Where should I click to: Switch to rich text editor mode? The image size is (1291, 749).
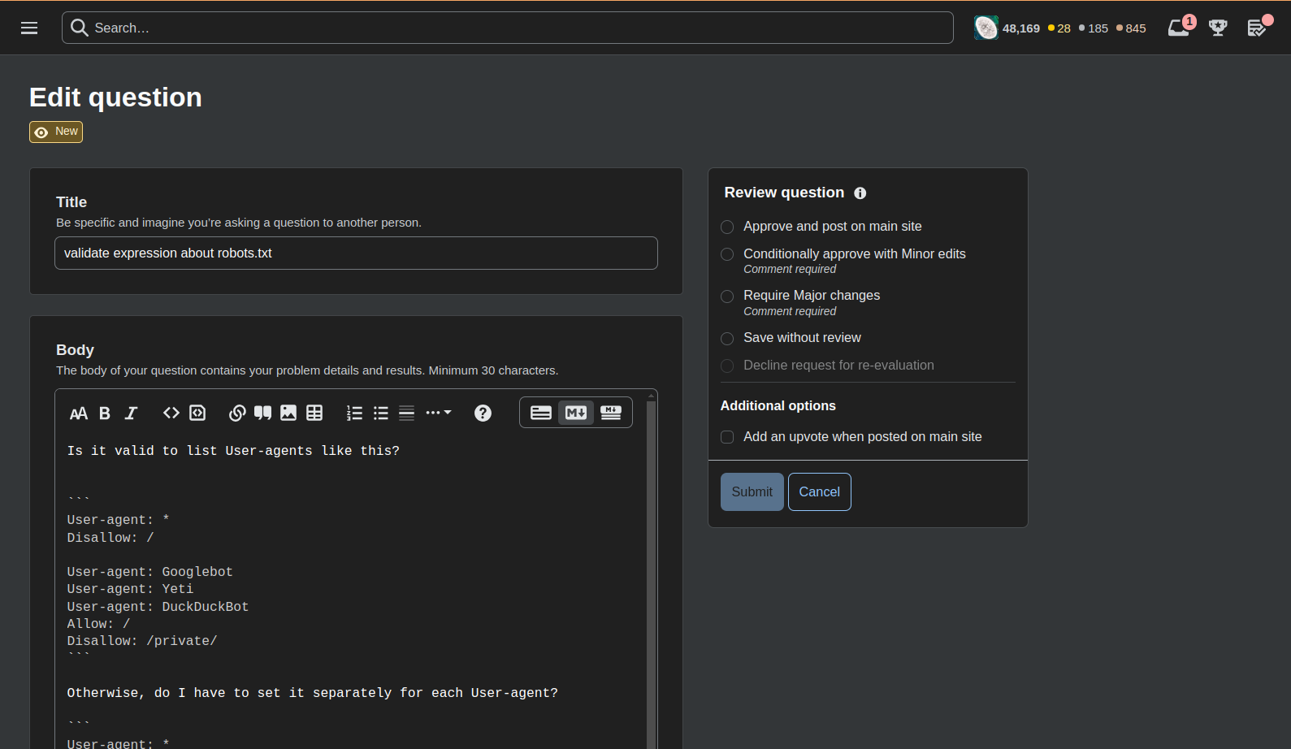[x=541, y=413]
